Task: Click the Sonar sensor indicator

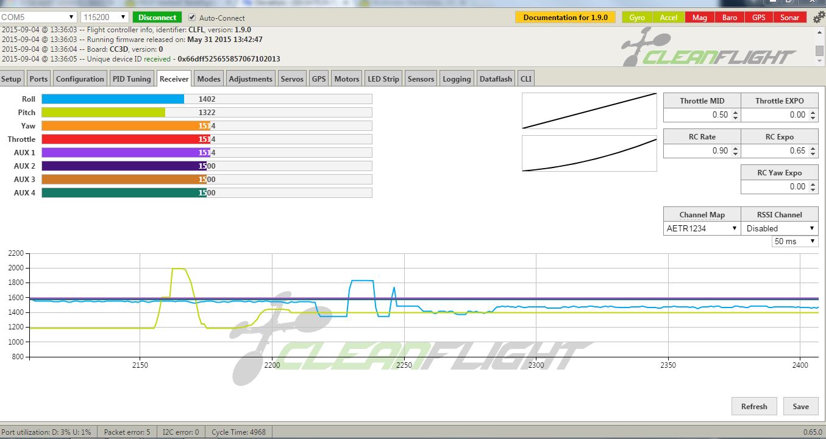Action: point(789,17)
